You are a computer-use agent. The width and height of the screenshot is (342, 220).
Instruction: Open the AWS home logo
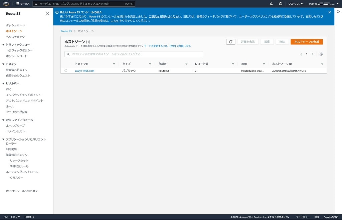(x=6, y=4)
